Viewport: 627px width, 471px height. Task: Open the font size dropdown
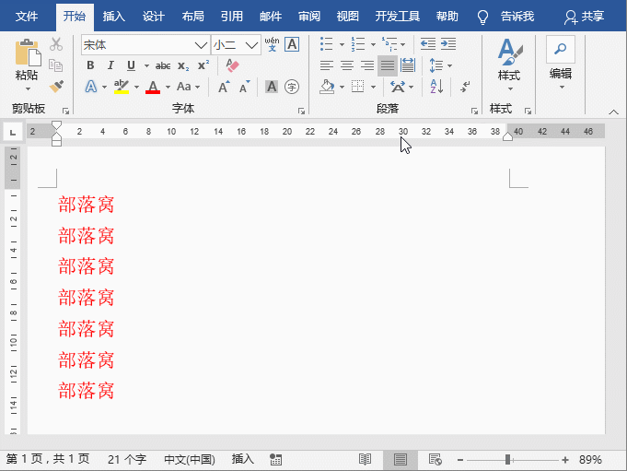[251, 45]
